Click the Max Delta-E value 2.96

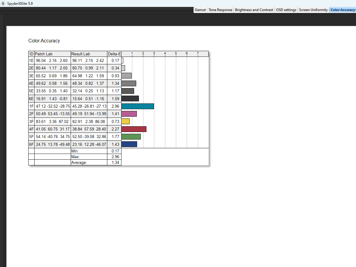(x=115, y=157)
